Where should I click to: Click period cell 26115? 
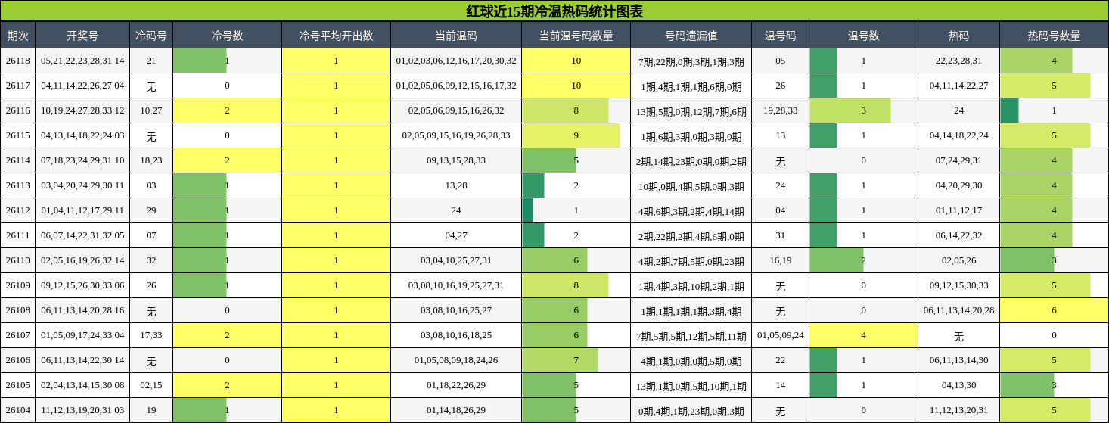click(x=17, y=135)
